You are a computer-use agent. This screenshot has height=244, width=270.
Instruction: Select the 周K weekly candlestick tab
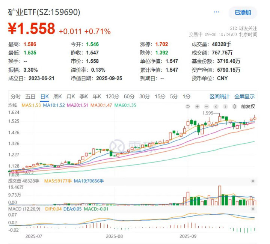point(57,96)
